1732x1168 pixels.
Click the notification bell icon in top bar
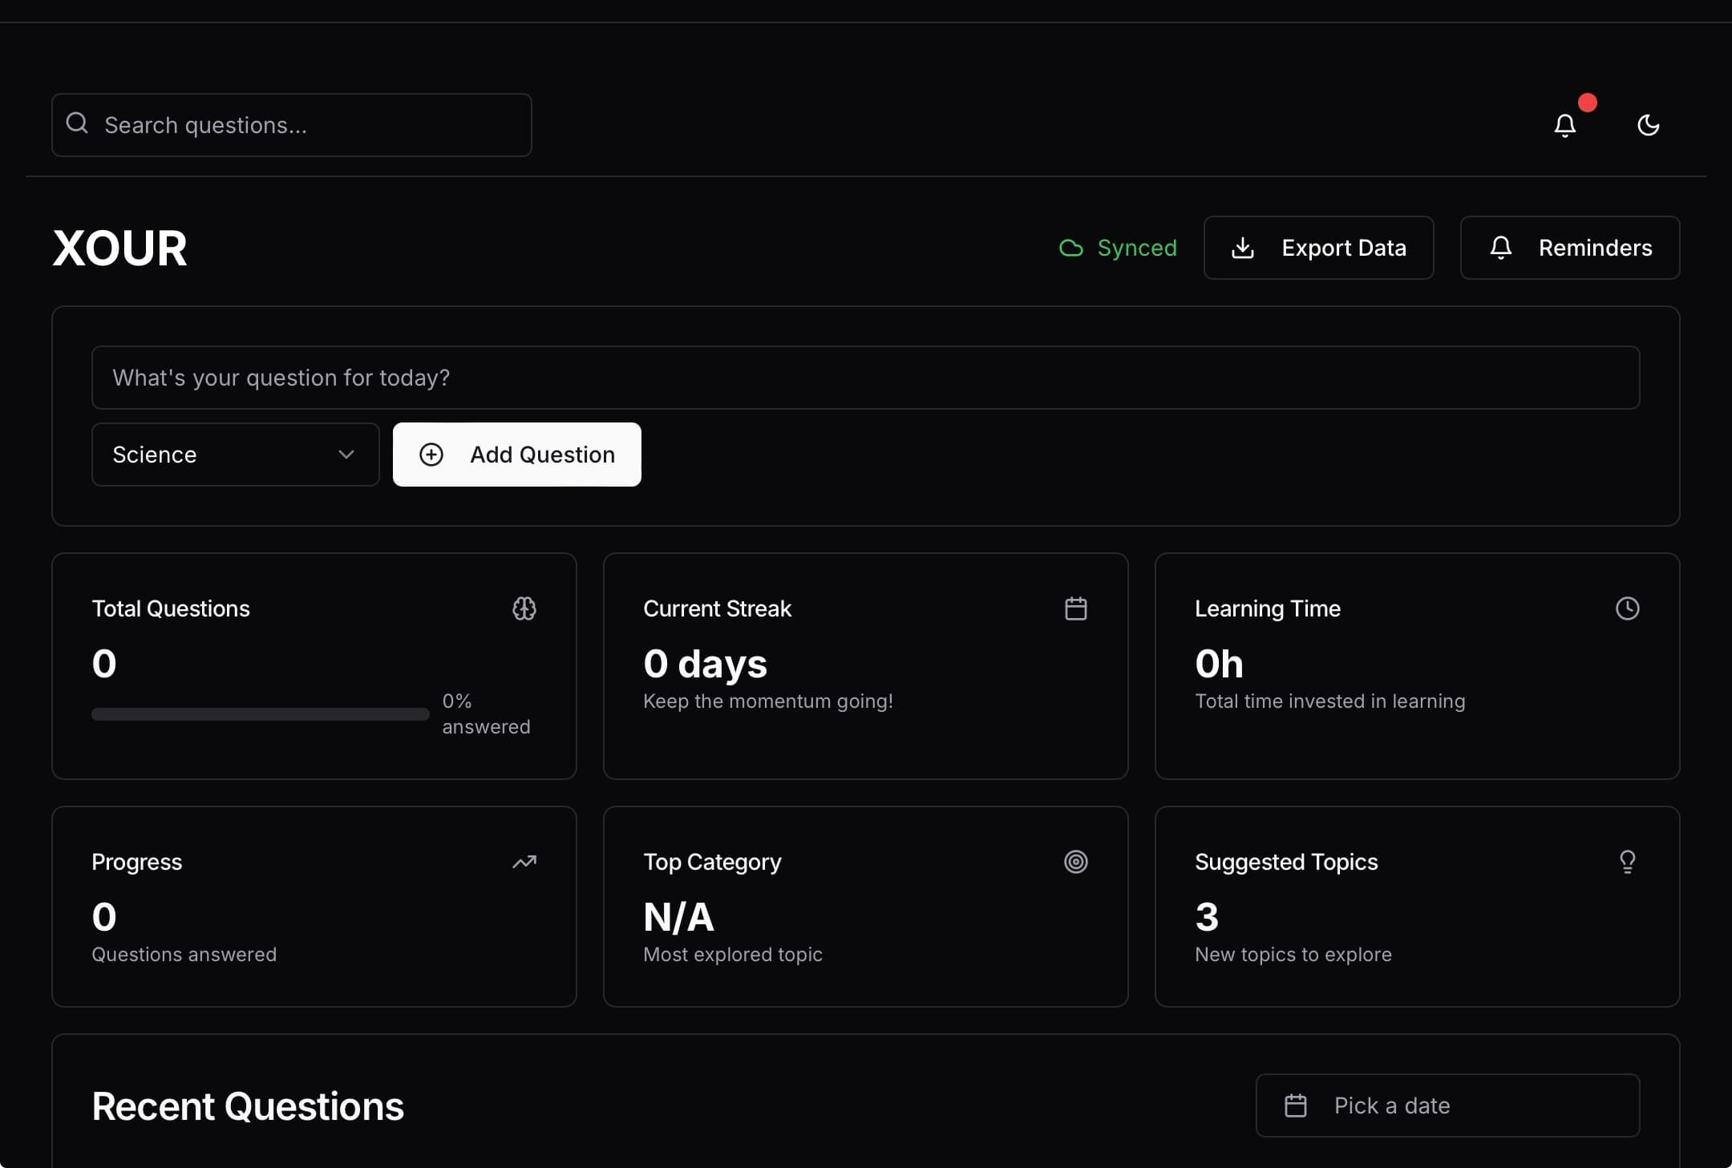[1565, 123]
